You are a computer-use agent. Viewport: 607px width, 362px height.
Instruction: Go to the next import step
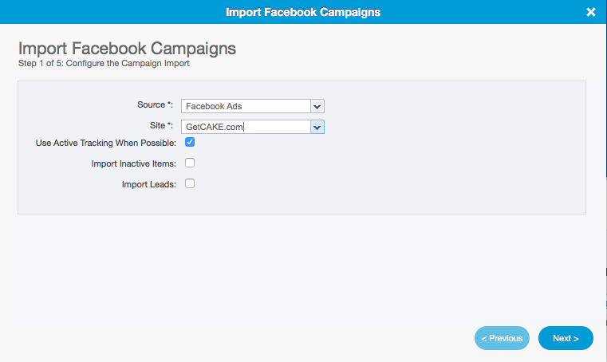tap(566, 338)
